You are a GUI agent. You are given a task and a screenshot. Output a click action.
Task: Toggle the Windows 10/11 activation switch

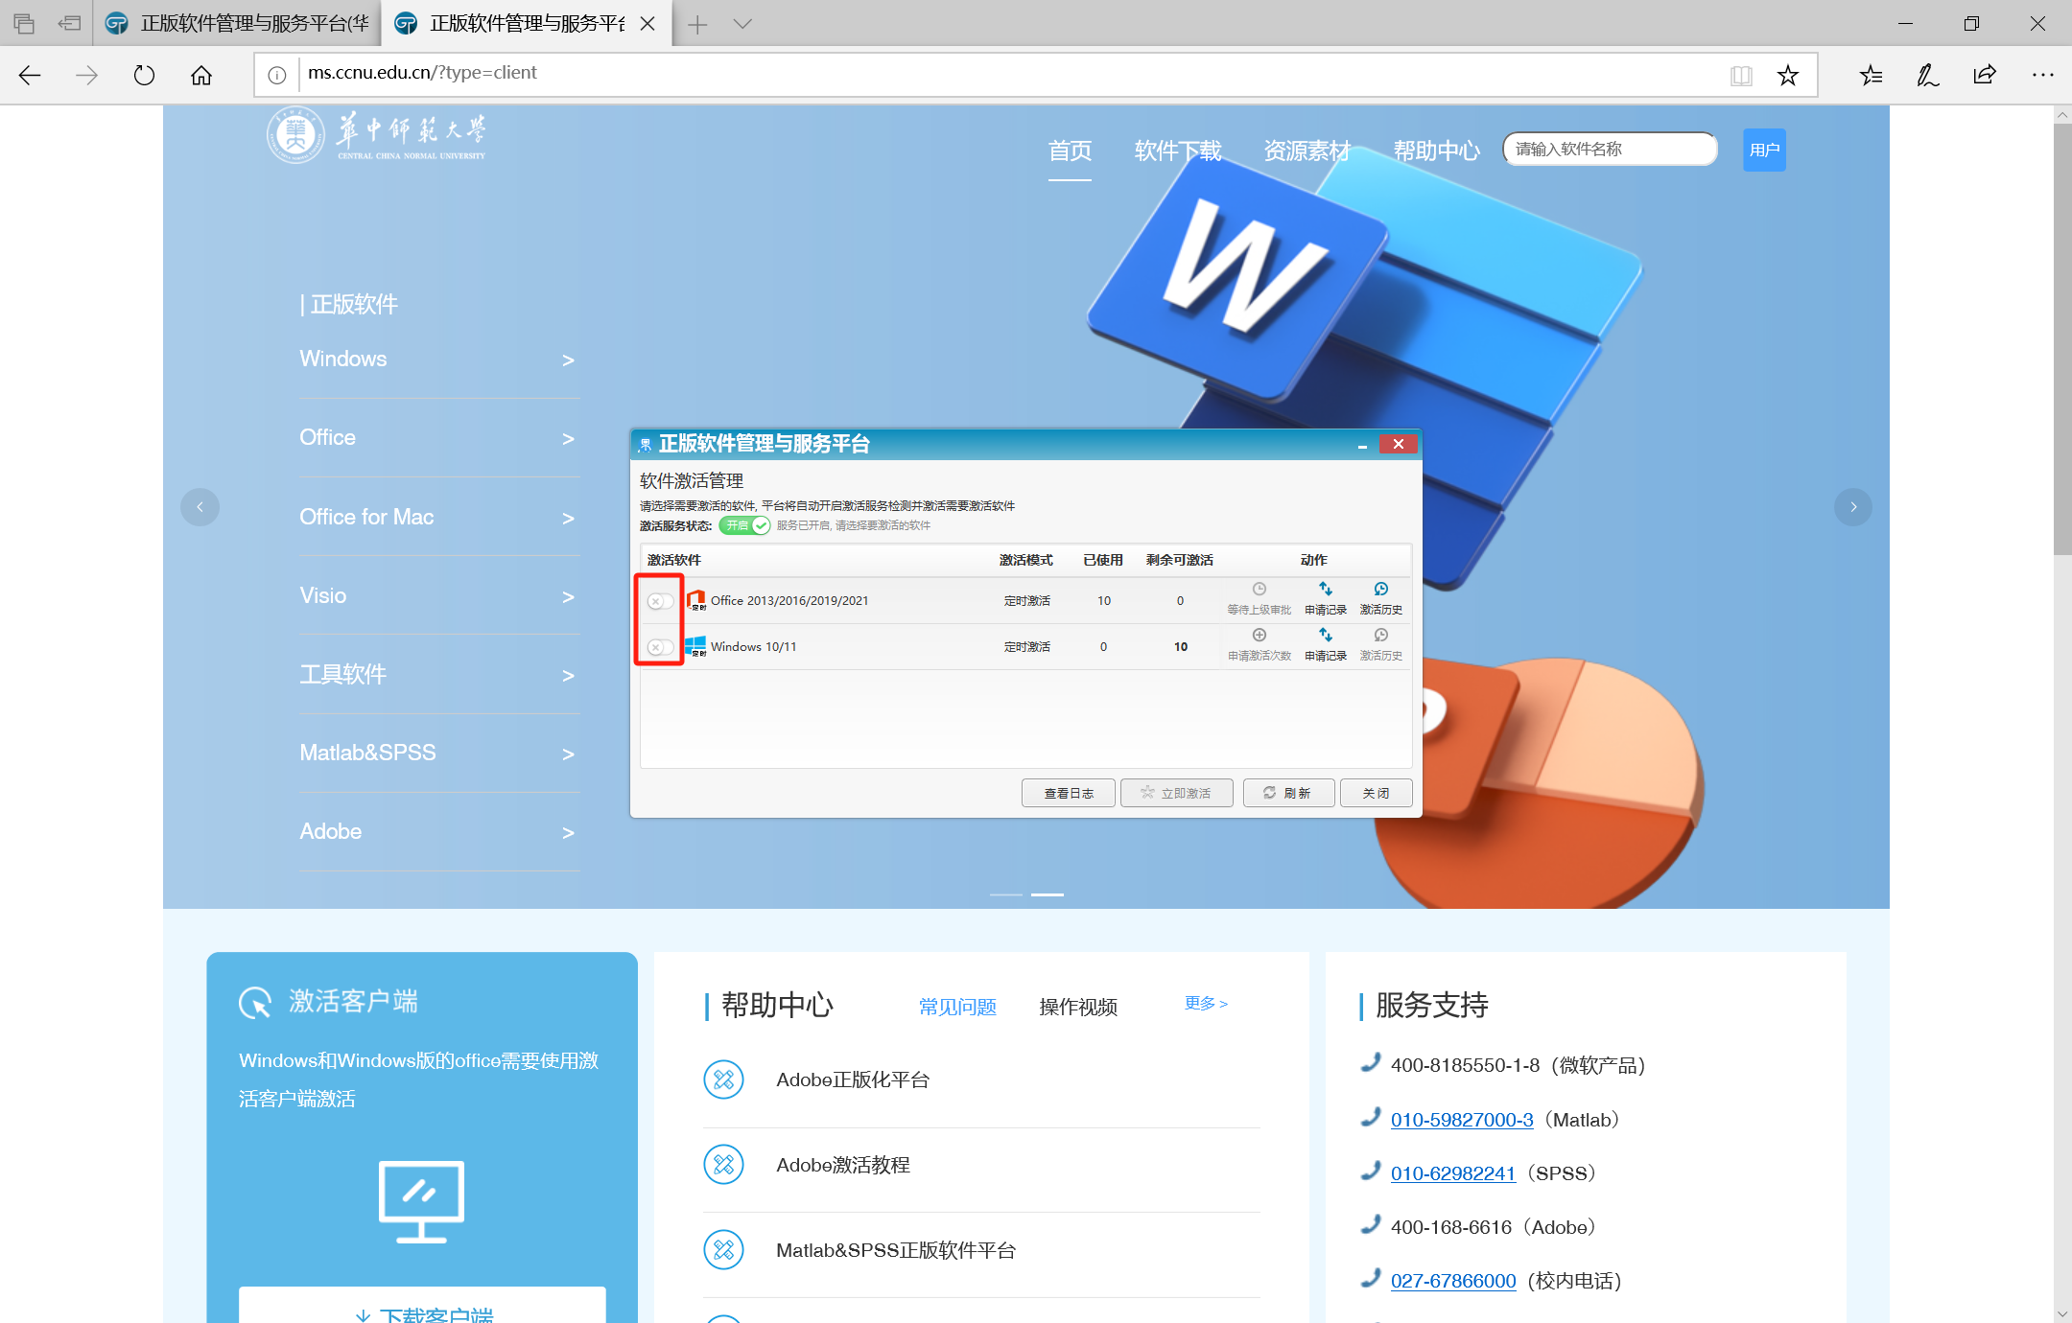click(x=660, y=647)
